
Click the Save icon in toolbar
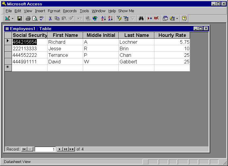point(20,18)
